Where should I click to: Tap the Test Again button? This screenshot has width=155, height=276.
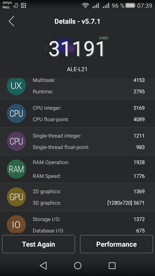coord(38,244)
